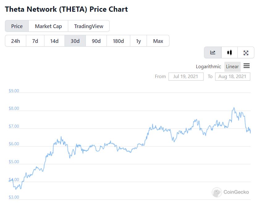Screen dimensions: 263x203
Task: Select Linear scale option
Action: [x=232, y=66]
